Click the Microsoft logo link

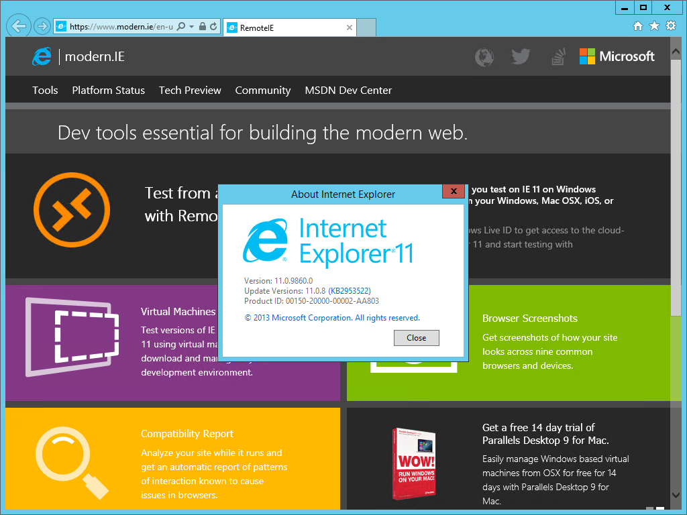pyautogui.click(x=617, y=56)
